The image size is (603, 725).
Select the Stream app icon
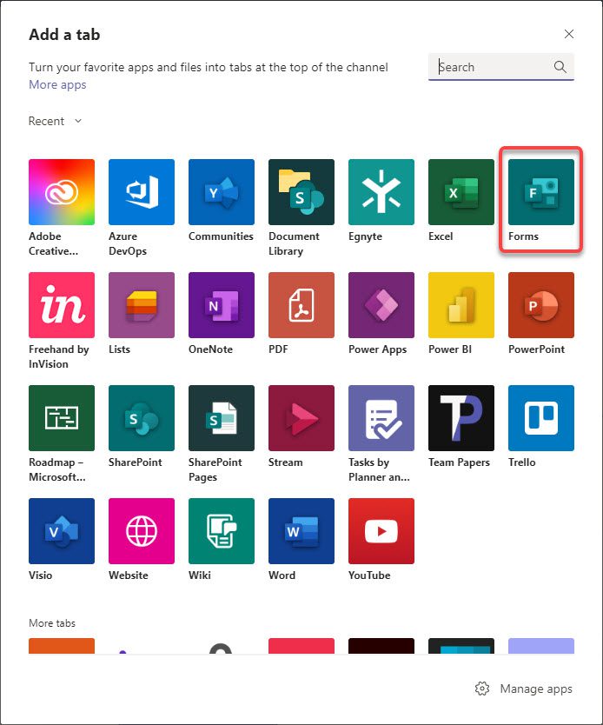(x=301, y=418)
